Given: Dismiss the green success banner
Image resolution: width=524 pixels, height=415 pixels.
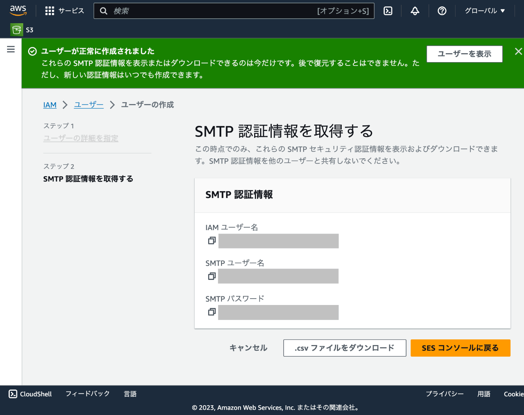Looking at the screenshot, I should click(x=518, y=51).
